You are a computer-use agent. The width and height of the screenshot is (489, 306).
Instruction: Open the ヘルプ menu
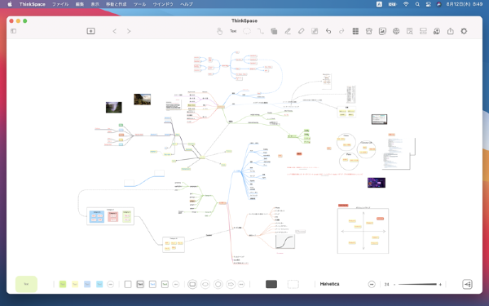coord(187,4)
